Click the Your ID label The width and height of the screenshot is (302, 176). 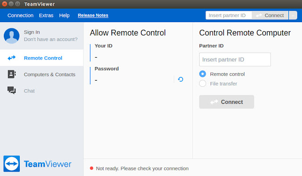[x=103, y=46]
